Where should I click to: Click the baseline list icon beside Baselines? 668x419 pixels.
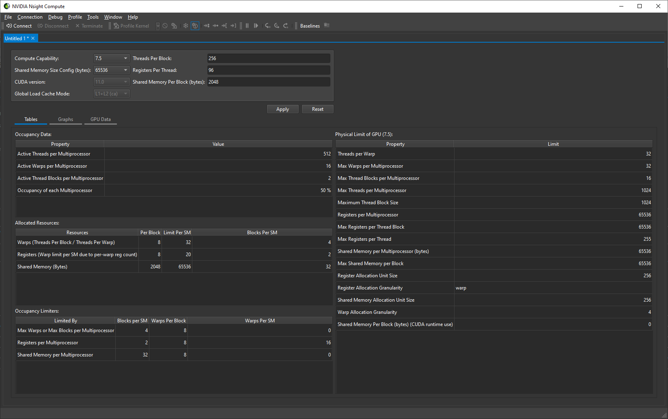[x=327, y=25]
